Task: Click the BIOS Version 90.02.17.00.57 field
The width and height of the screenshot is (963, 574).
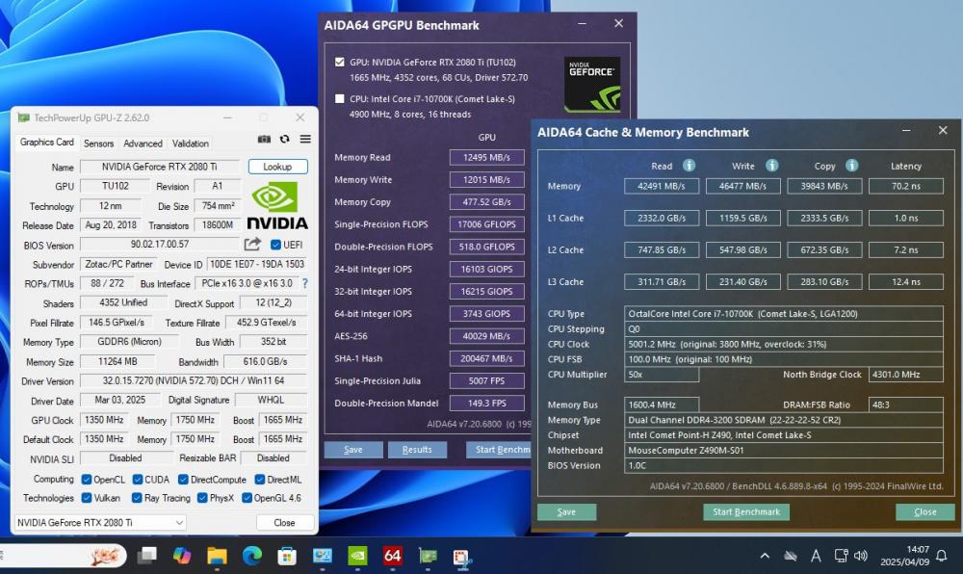Action: [x=160, y=245]
